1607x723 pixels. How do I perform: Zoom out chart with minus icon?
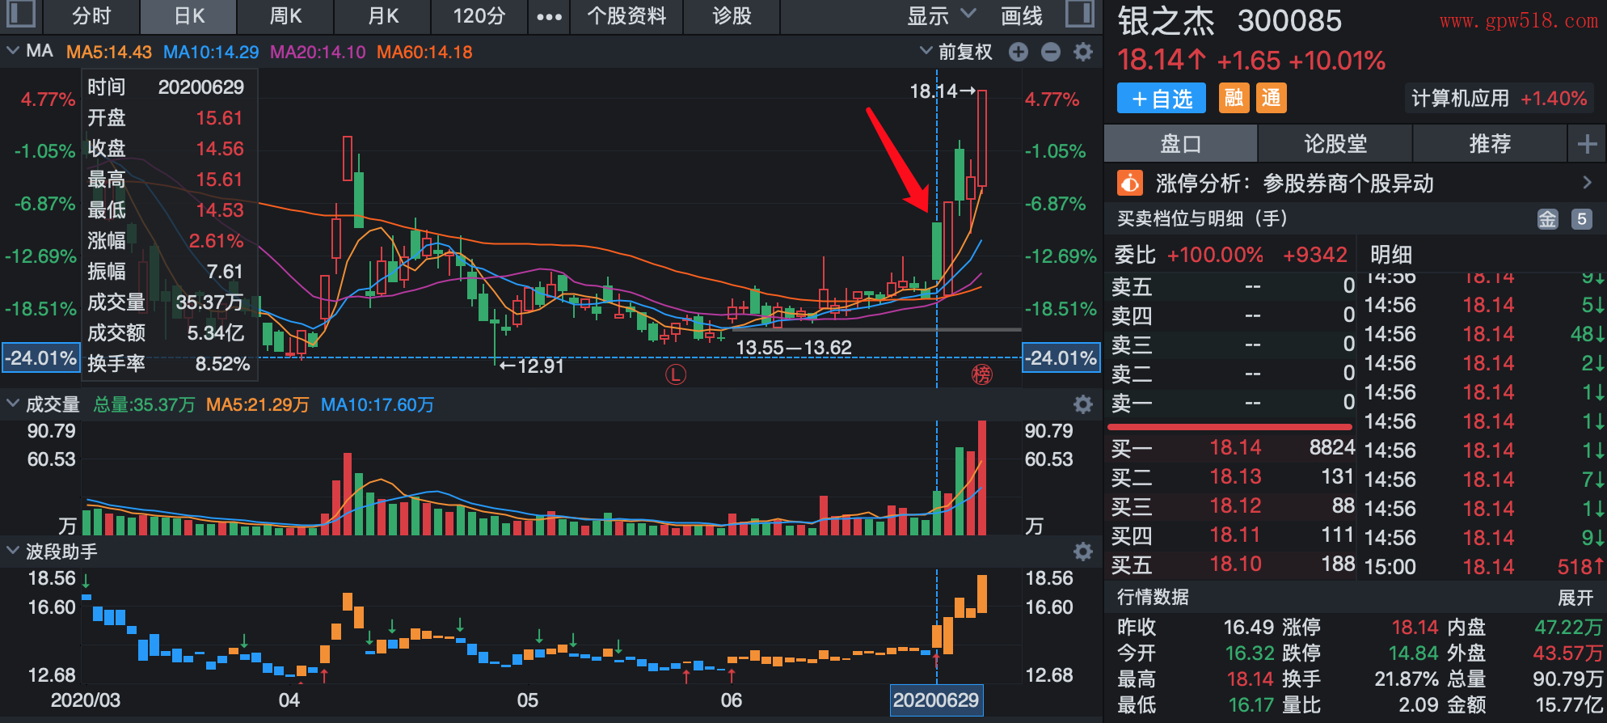coord(1051,53)
